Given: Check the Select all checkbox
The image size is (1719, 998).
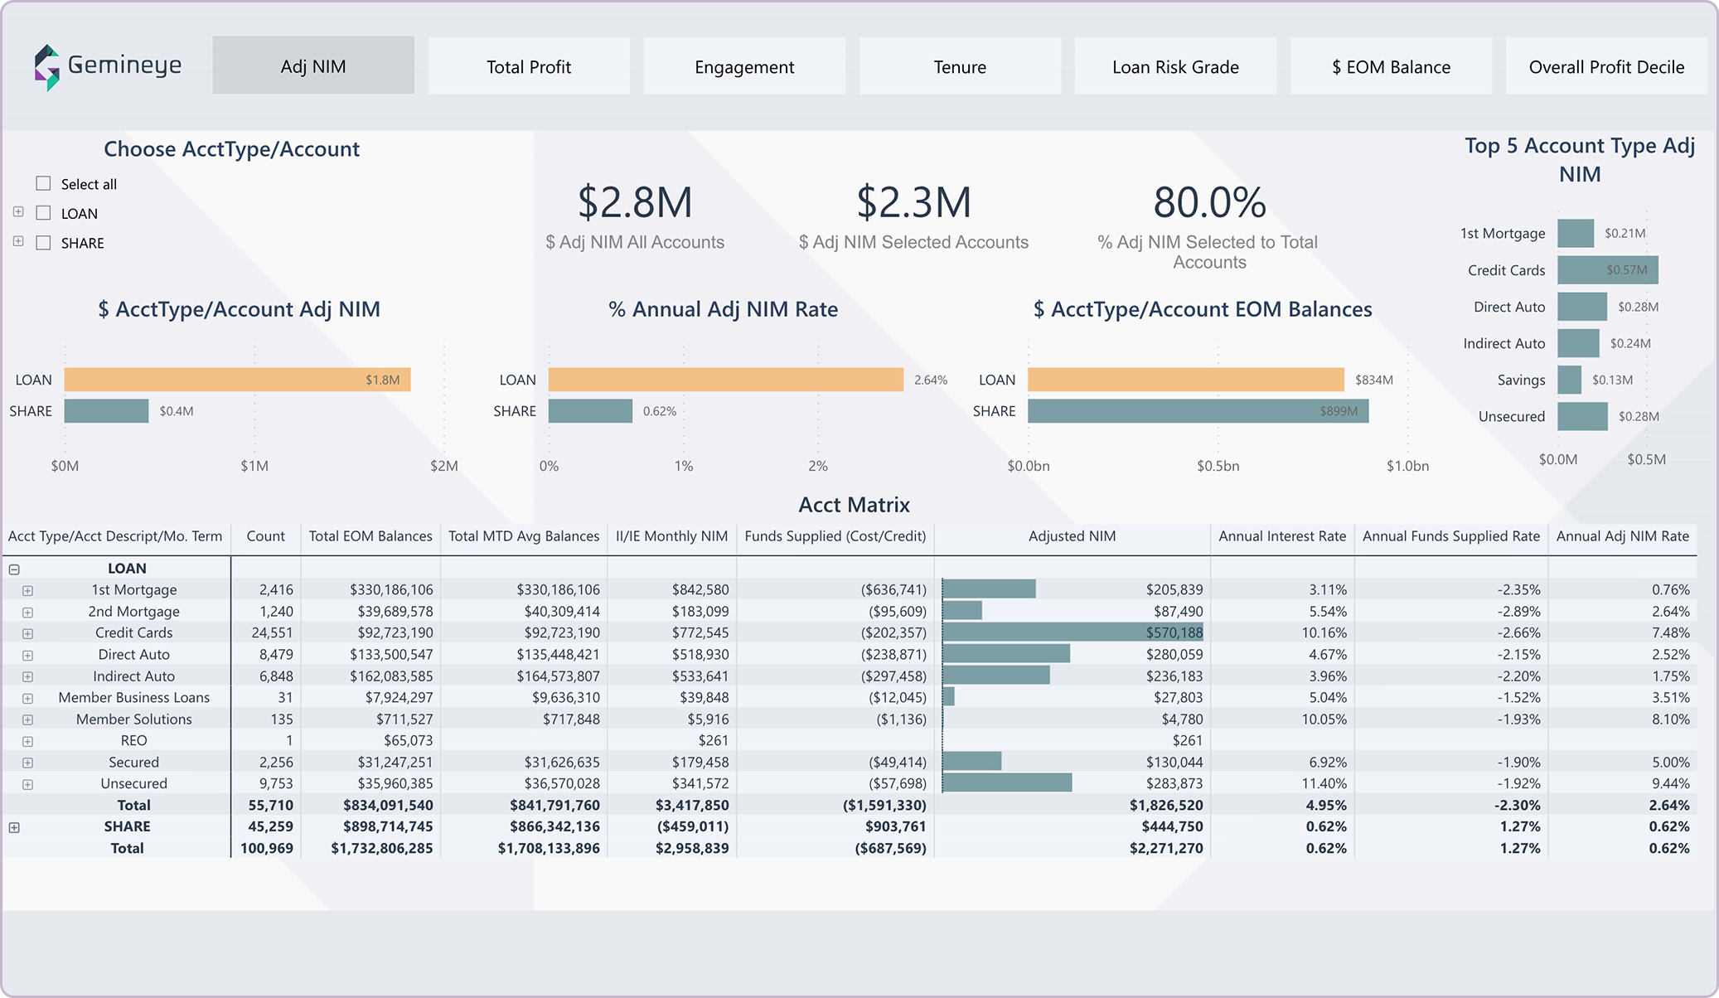Looking at the screenshot, I should coord(41,183).
